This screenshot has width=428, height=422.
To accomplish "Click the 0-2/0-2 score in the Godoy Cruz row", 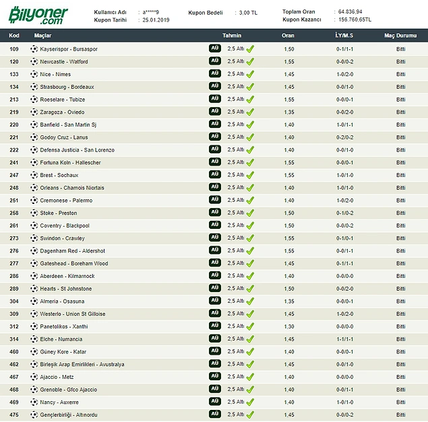I will pyautogui.click(x=344, y=137).
